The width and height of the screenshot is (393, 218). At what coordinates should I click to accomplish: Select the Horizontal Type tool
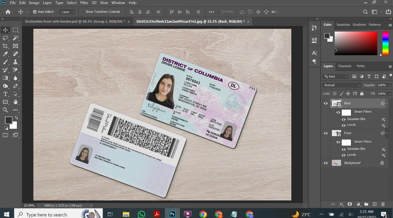pos(5,94)
